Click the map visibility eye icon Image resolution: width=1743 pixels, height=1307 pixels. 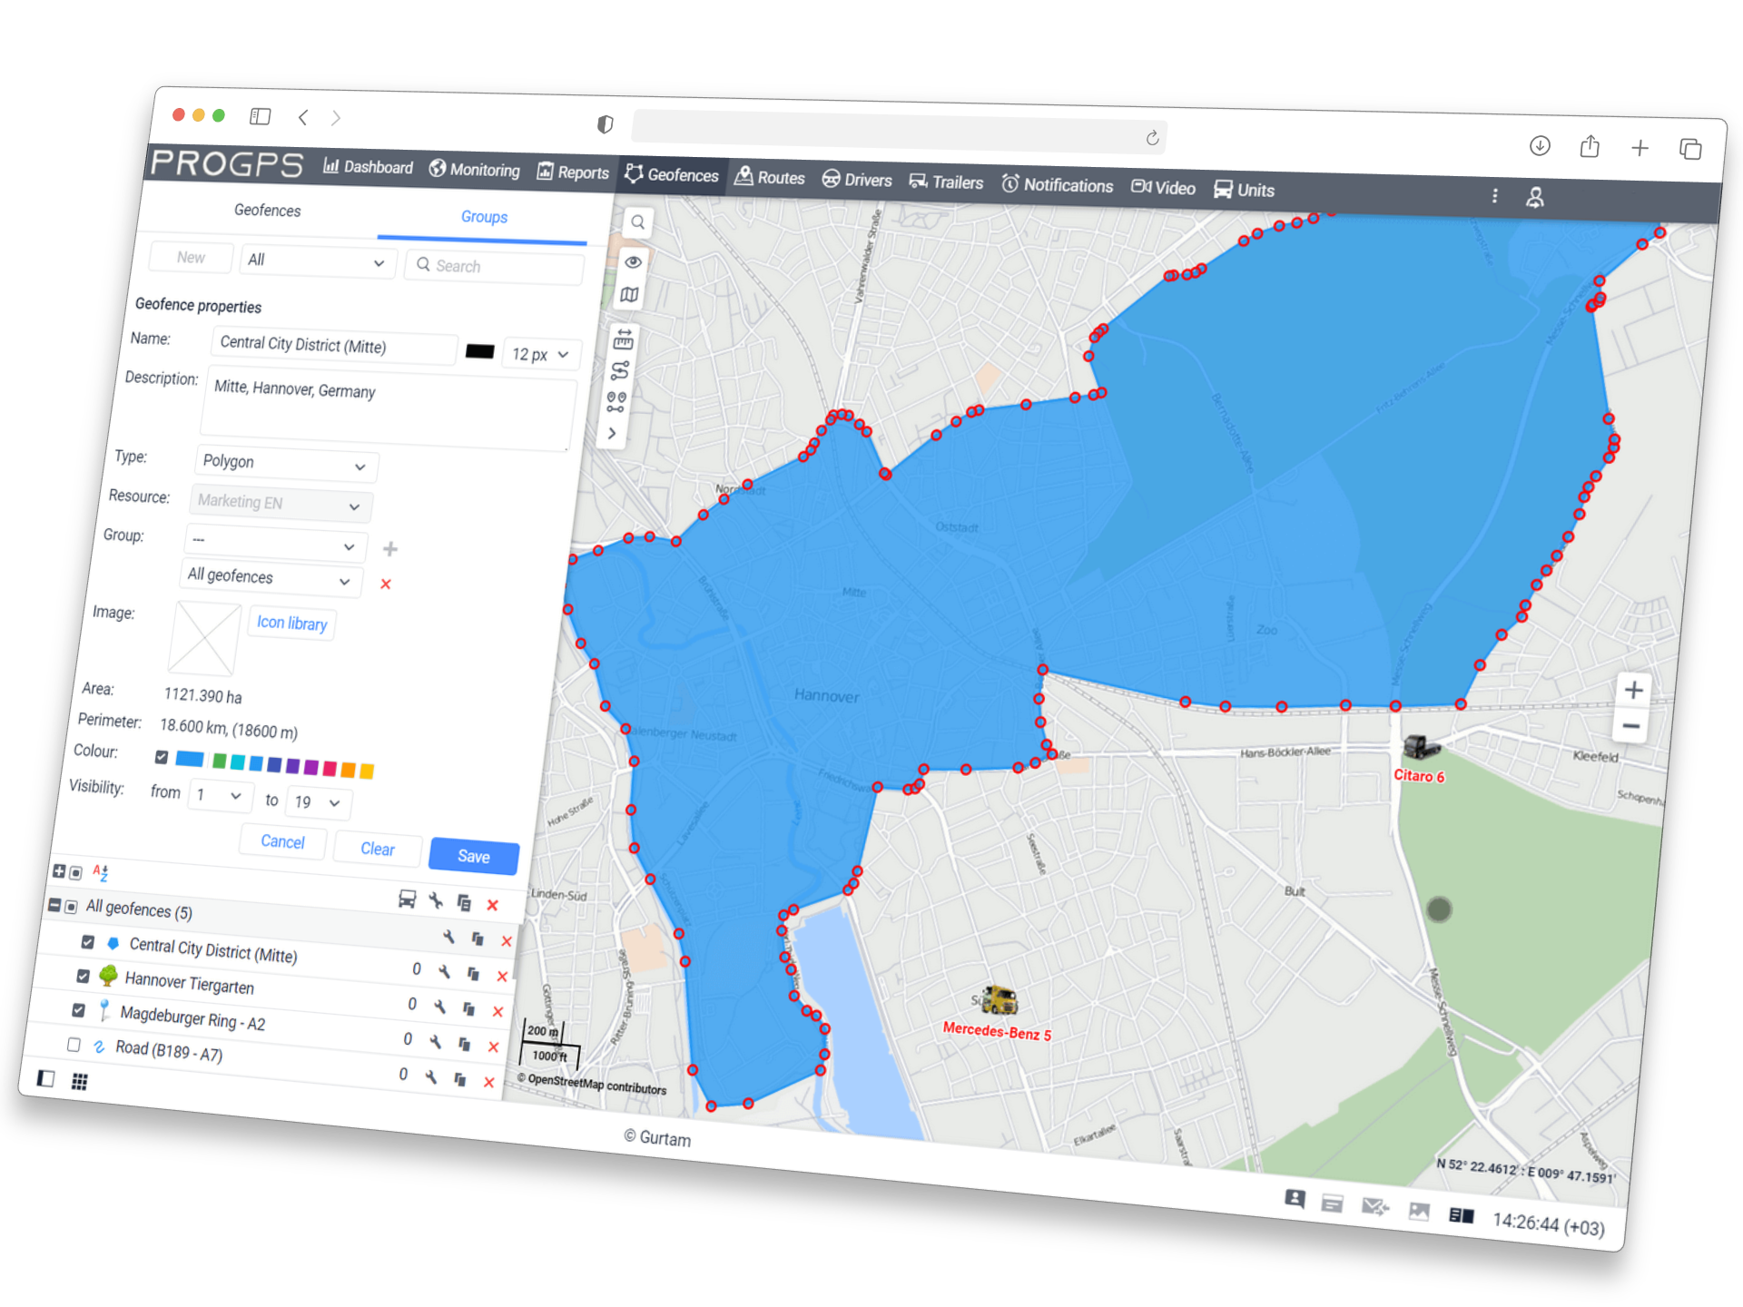click(x=633, y=262)
